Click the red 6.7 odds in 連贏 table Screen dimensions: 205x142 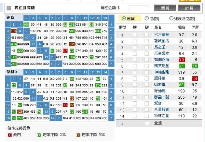pyautogui.click(x=65, y=51)
